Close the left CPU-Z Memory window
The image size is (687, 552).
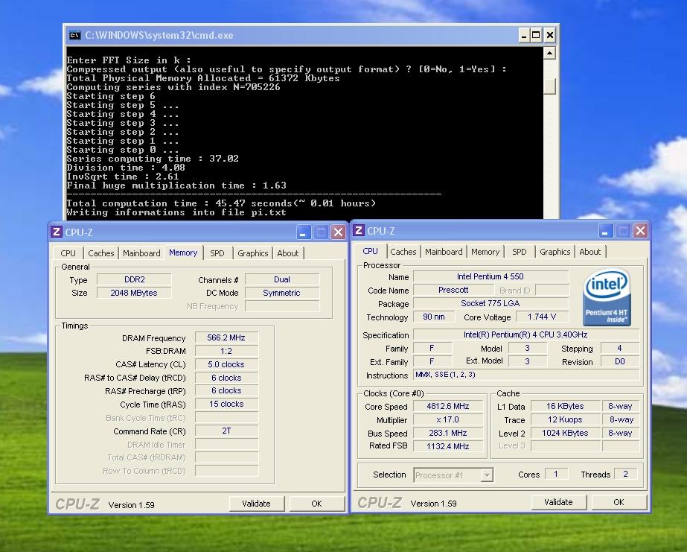click(x=338, y=232)
